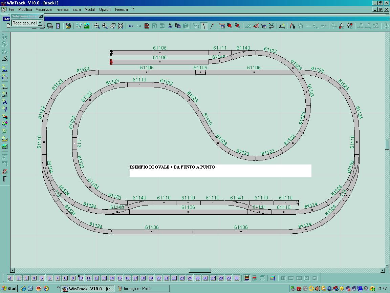Open the File menu
Image resolution: width=390 pixels, height=293 pixels.
(x=12, y=9)
